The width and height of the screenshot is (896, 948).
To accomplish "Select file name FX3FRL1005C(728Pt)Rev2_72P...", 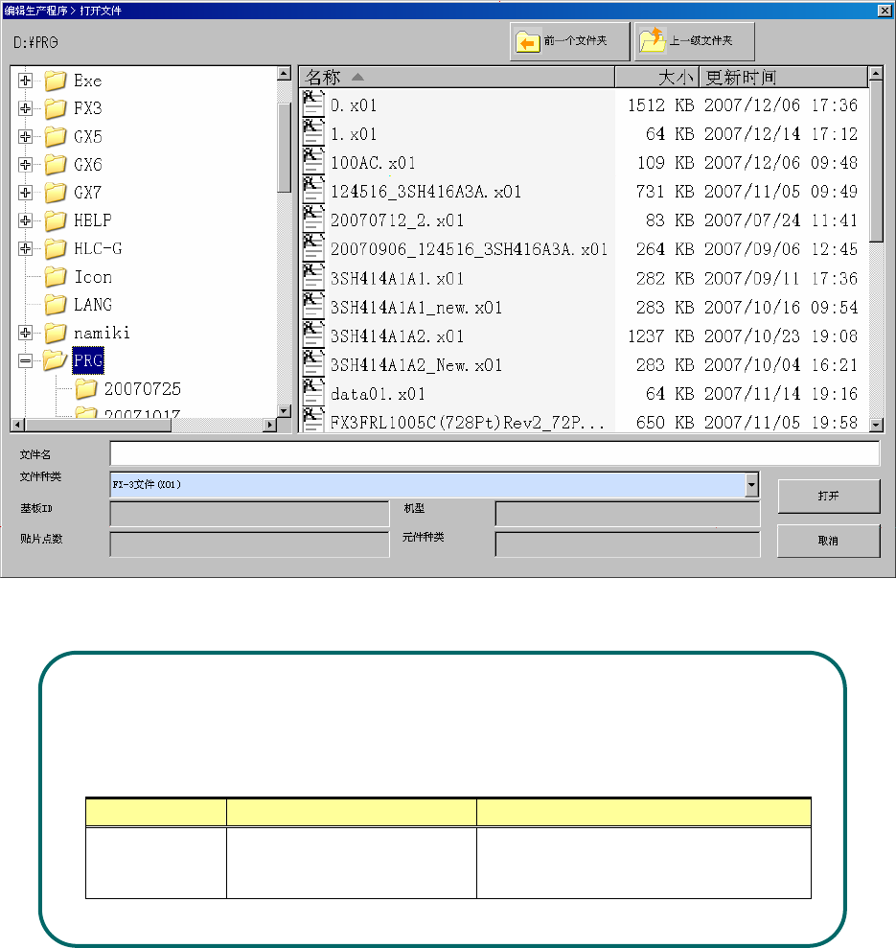I will click(468, 423).
